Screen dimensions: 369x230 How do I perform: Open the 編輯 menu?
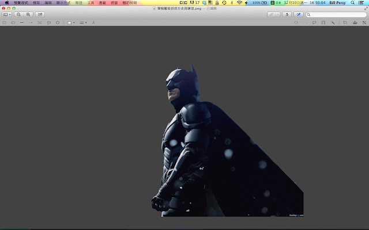click(x=48, y=3)
